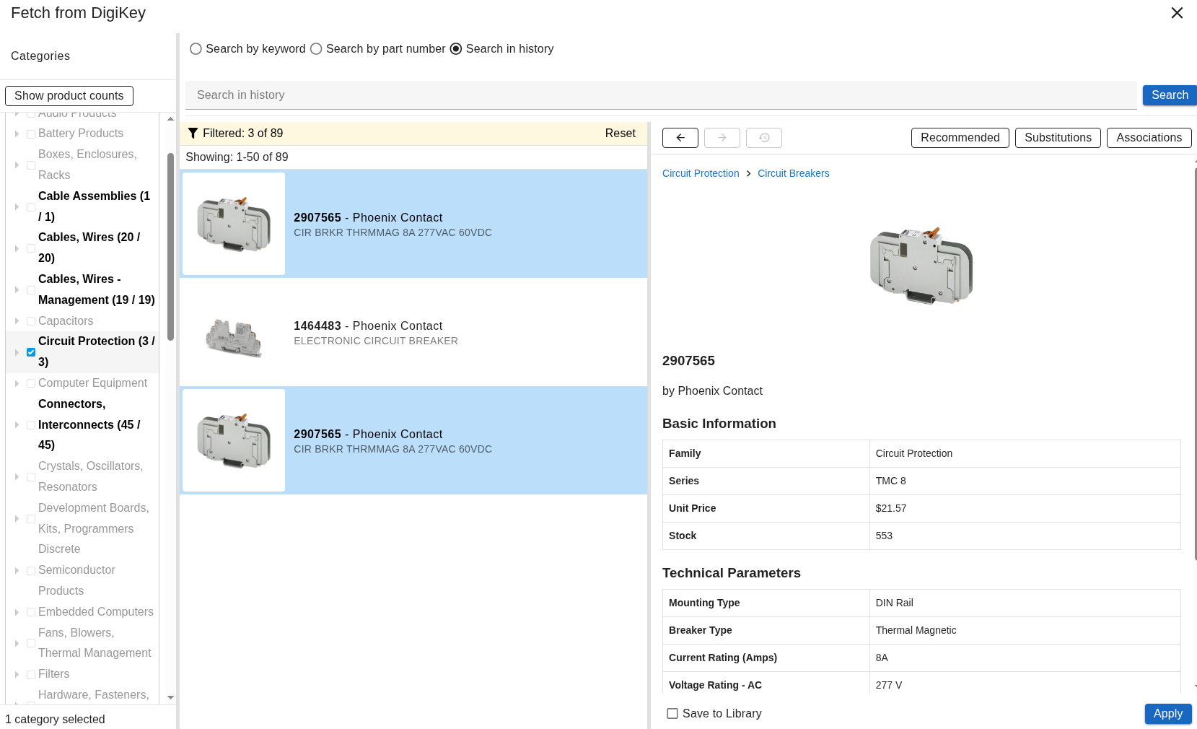Screen dimensions: 1197x729
Task: Expand the Capacitors category
Action: pos(17,321)
